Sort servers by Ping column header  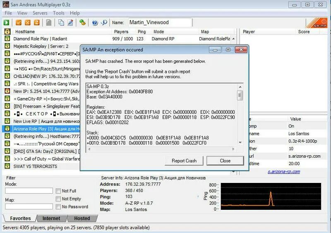pos(142,32)
